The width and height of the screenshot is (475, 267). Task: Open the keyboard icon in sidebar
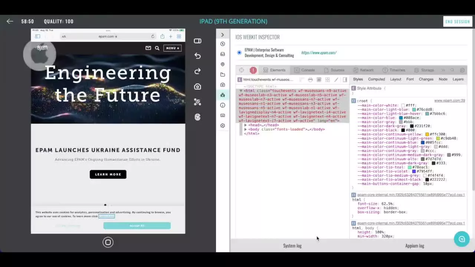pyautogui.click(x=223, y=115)
